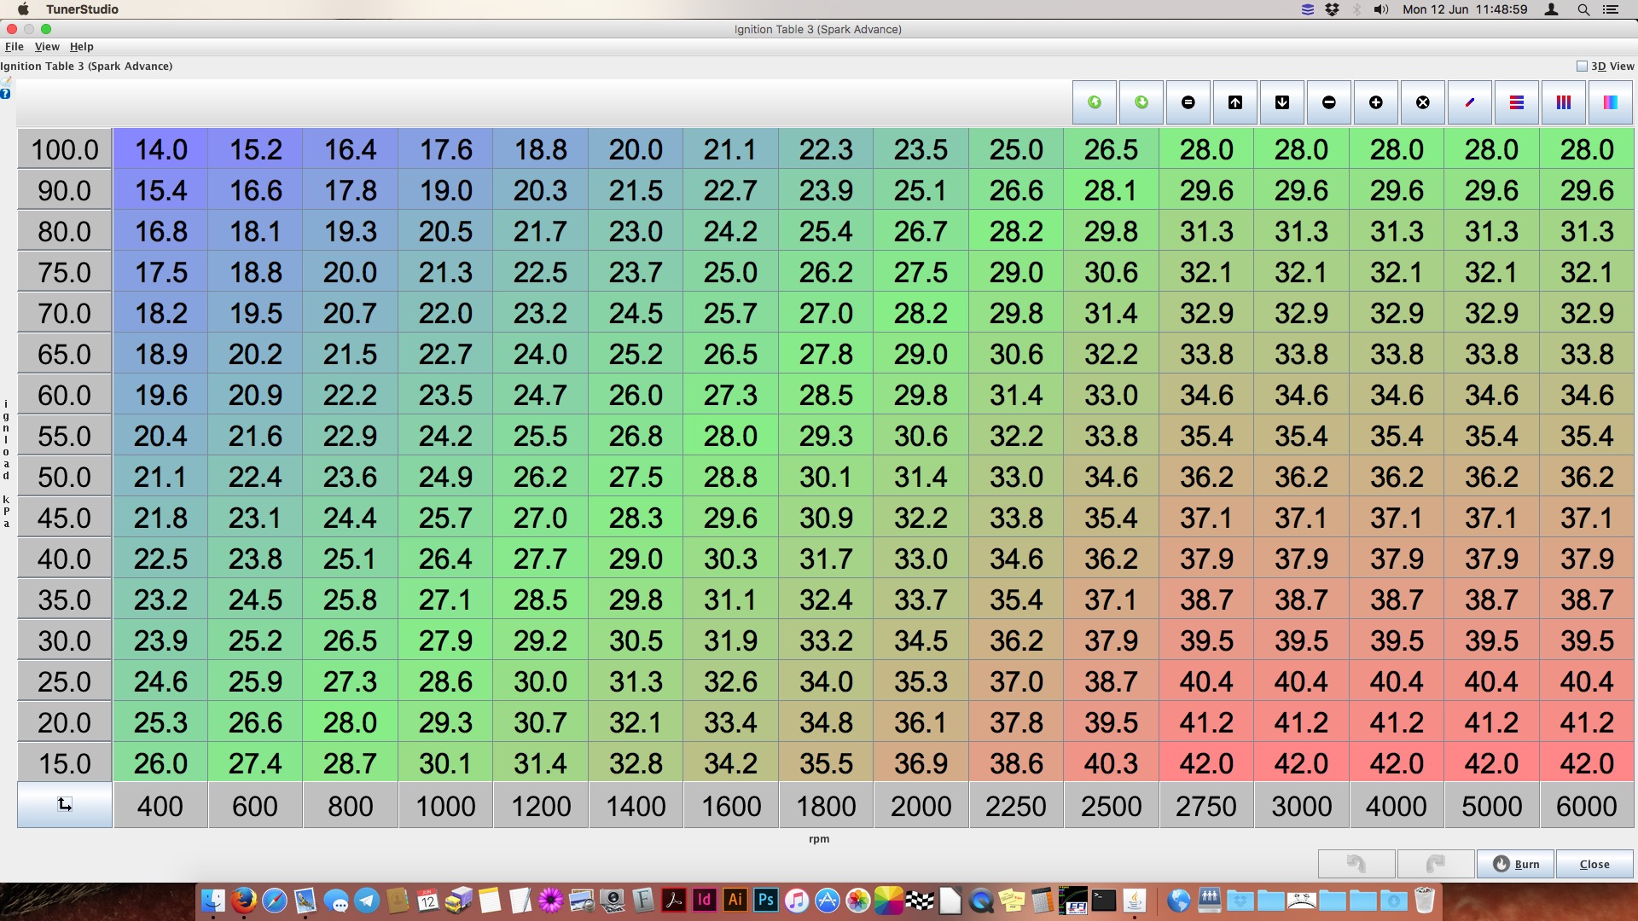Click the green down-arrow toolbar button
1638x921 pixels.
point(1141,102)
